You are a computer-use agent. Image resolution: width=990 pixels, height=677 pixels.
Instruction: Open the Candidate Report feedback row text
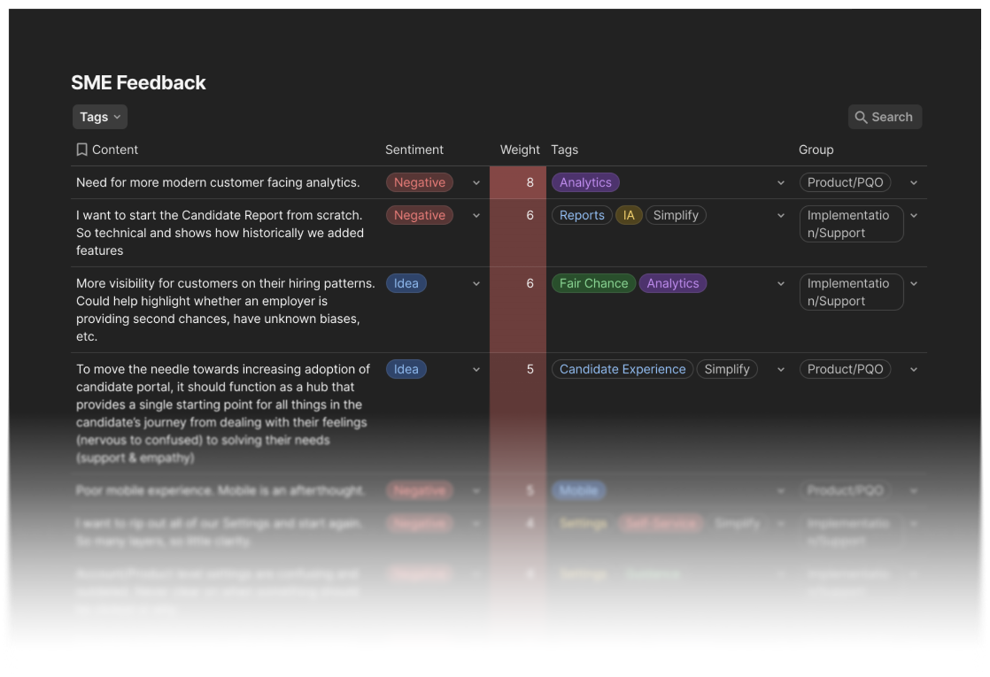[220, 233]
